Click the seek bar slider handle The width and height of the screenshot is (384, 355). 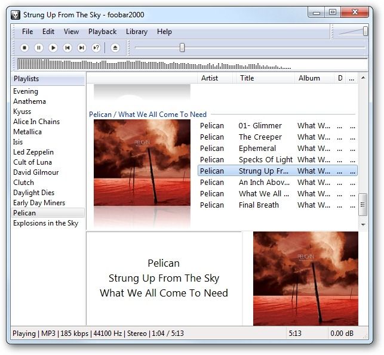pyautogui.click(x=182, y=48)
